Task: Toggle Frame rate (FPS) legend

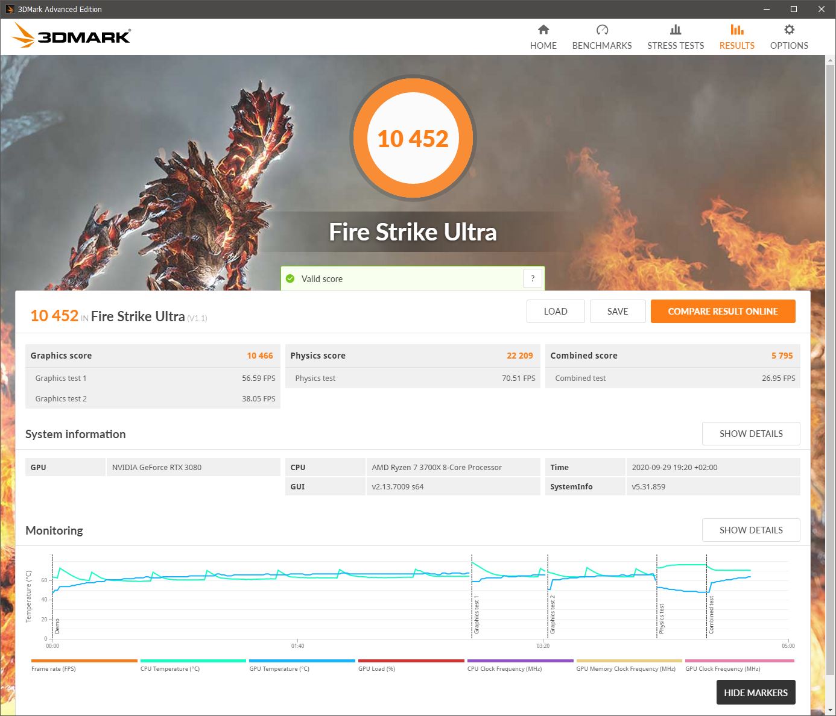Action: [x=84, y=665]
